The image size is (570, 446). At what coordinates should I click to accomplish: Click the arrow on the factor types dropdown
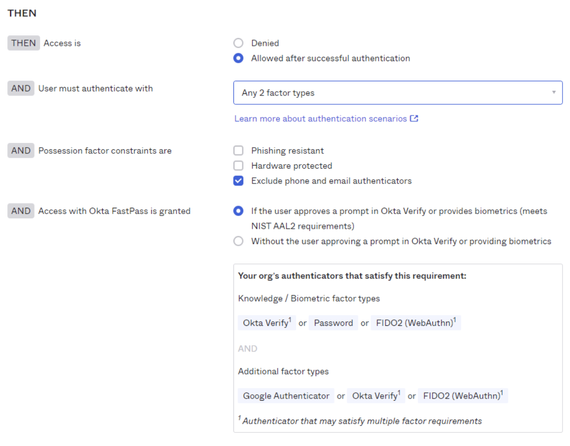554,93
